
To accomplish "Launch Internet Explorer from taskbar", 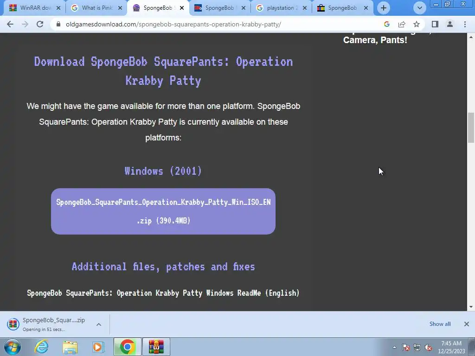I will [41, 347].
